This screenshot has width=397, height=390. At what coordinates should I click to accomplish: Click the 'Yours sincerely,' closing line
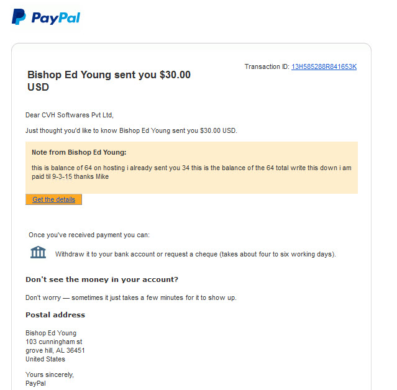(50, 374)
